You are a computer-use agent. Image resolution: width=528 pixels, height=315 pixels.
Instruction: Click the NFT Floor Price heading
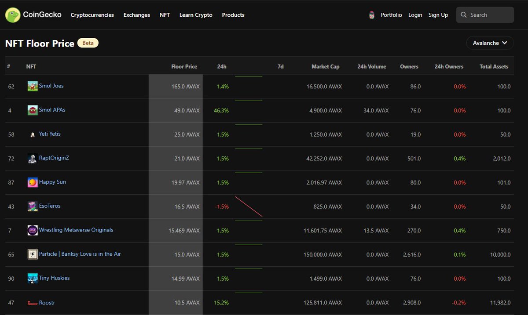click(40, 43)
